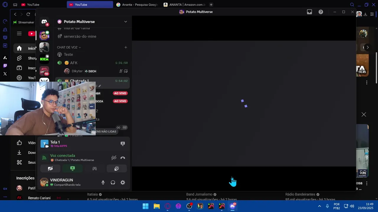378x212 pixels.
Task: Open taskbar volume control
Action: pos(352,206)
